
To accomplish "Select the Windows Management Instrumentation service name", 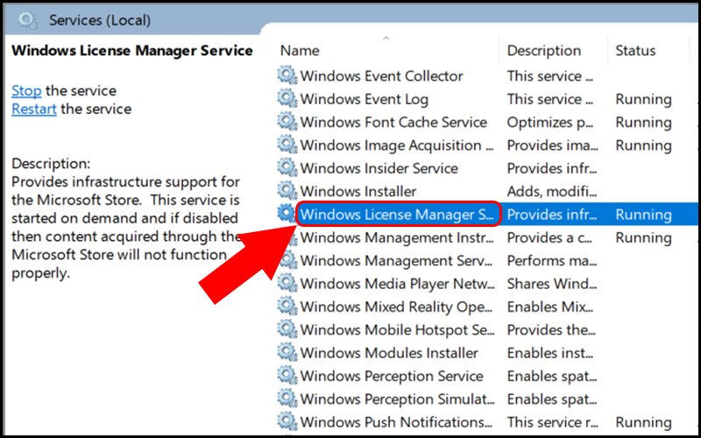I will coord(396,237).
